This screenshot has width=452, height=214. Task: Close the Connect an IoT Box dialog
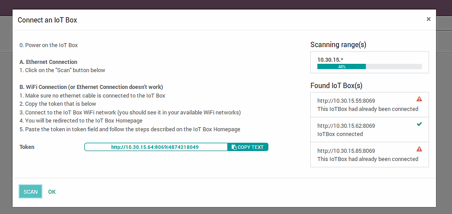point(428,19)
